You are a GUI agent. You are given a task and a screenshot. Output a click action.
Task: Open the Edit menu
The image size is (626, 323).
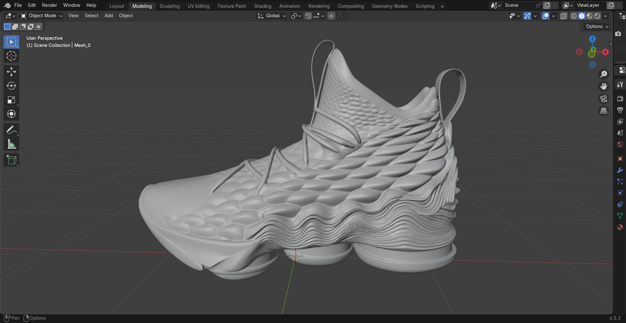coord(32,5)
